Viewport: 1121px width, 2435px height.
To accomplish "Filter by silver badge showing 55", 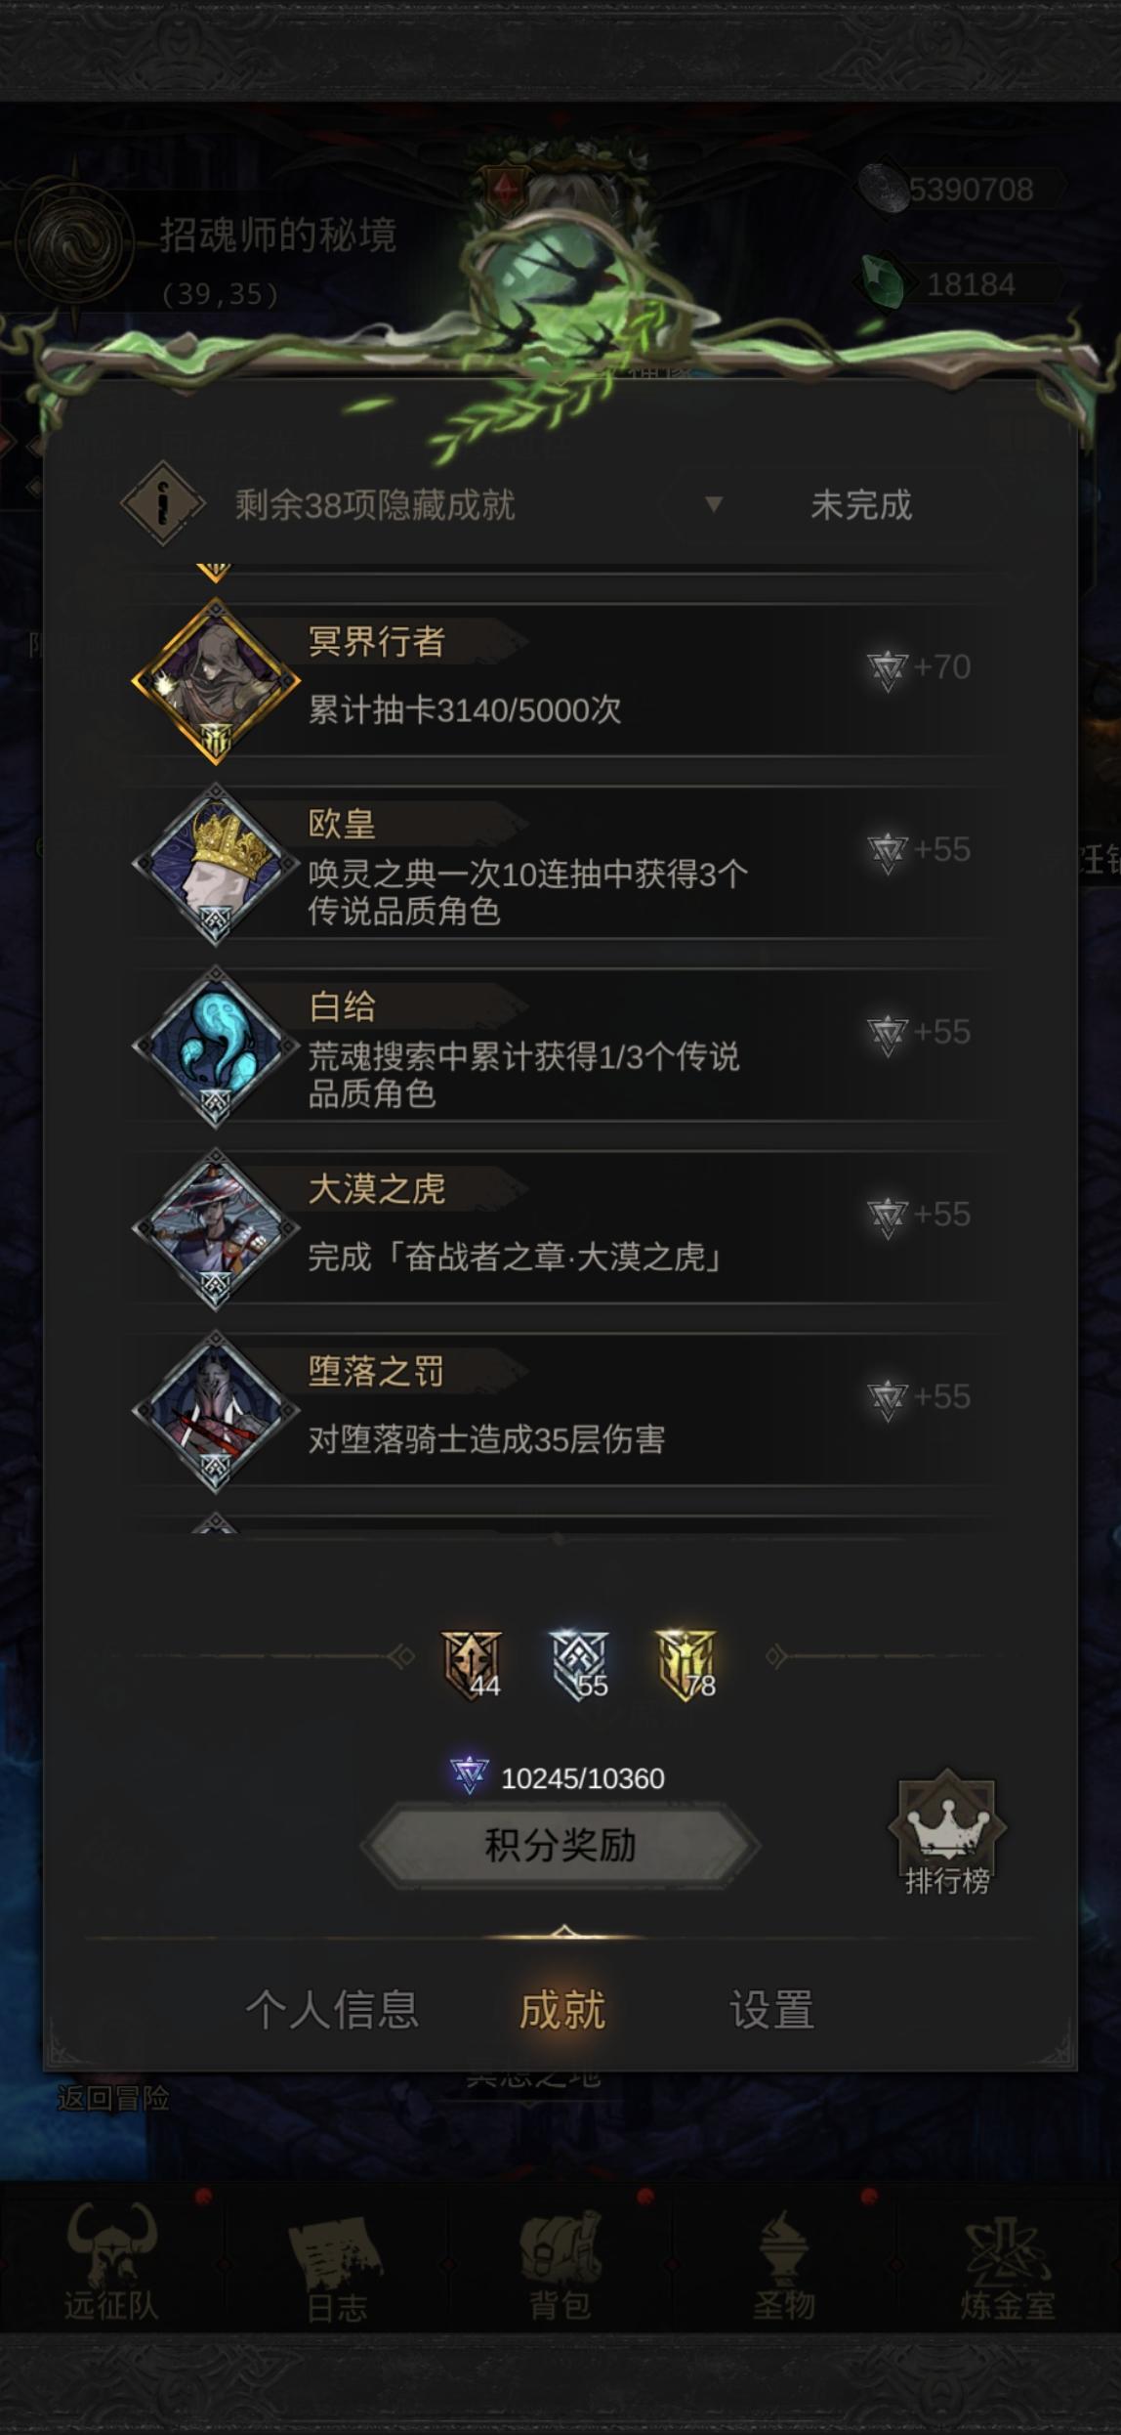I will [580, 1665].
